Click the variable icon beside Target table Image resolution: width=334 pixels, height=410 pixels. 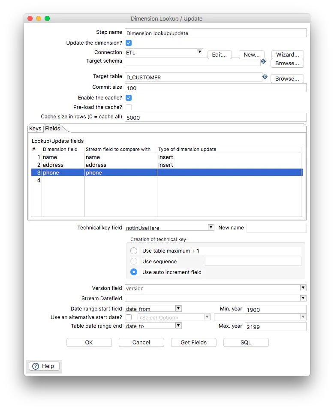pos(265,77)
